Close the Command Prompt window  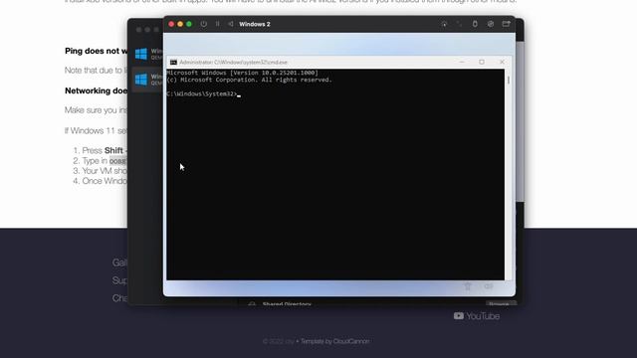click(x=502, y=62)
